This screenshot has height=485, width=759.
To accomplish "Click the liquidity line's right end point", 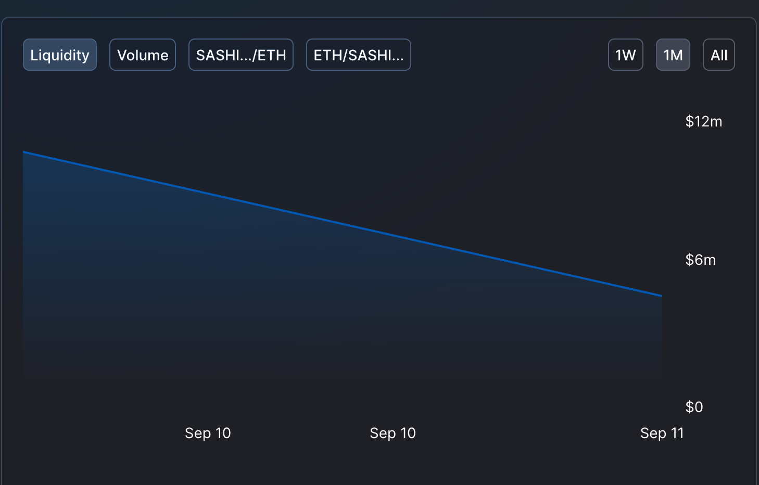I will pyautogui.click(x=661, y=296).
